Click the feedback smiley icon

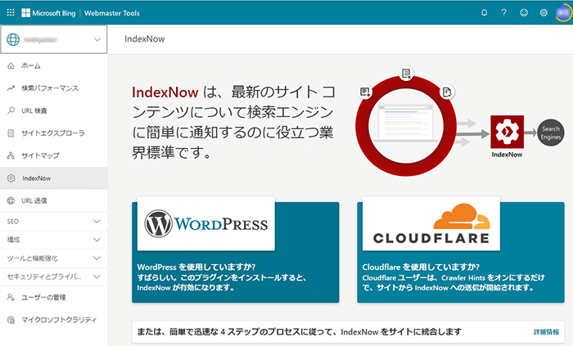point(524,13)
